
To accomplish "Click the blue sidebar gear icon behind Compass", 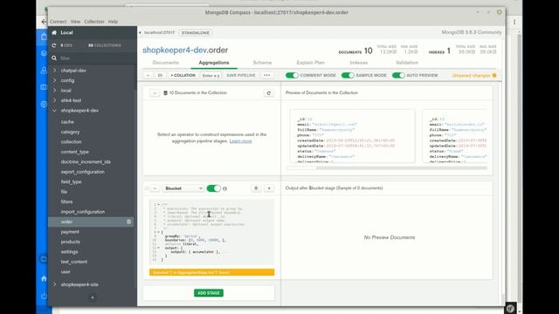I will [x=44, y=105].
